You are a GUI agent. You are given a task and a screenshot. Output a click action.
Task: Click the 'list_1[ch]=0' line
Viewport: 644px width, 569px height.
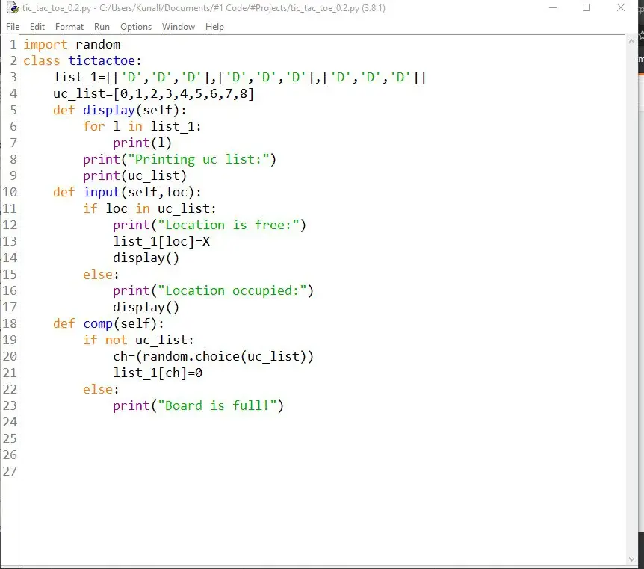158,373
